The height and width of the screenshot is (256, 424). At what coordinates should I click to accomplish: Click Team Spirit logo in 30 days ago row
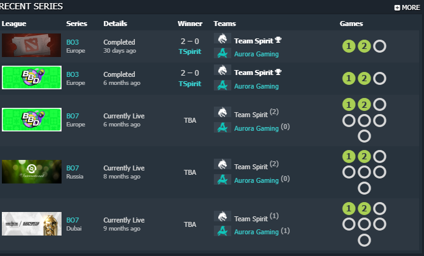pos(223,40)
